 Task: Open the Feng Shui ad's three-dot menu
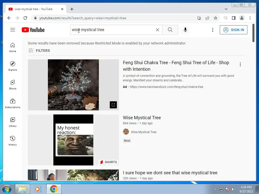pos(240,64)
